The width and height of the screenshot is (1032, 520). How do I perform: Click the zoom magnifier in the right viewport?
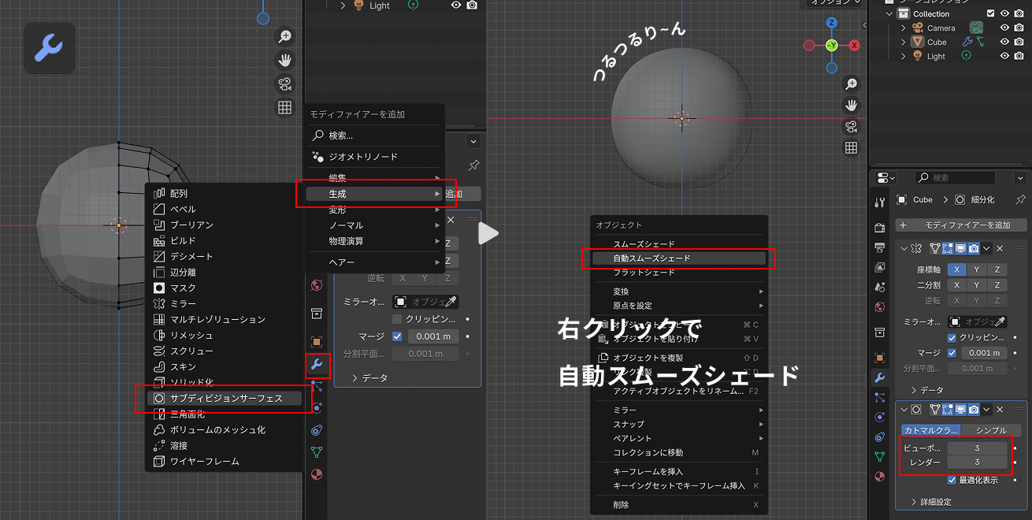[x=851, y=84]
